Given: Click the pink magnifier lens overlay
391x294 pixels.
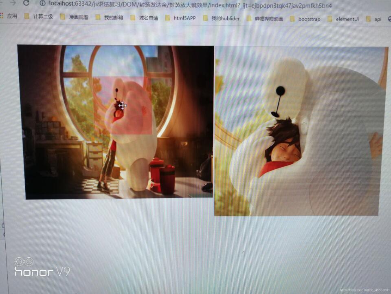Looking at the screenshot, I should (123, 106).
